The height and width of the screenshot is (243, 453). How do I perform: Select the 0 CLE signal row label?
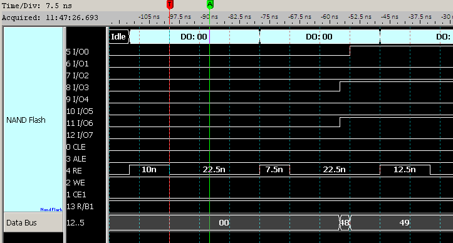(x=76, y=147)
